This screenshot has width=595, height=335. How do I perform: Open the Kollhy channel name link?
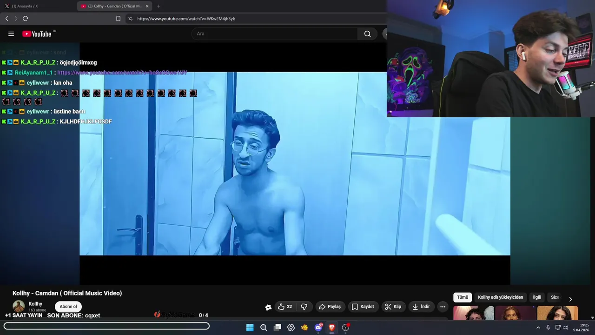pyautogui.click(x=35, y=304)
